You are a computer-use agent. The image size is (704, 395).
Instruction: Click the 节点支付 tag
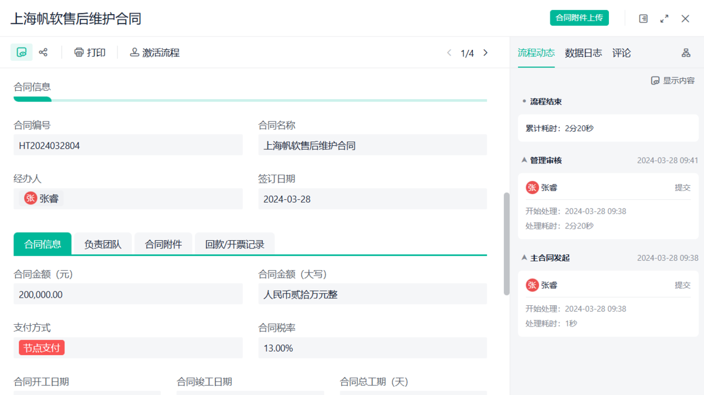click(x=42, y=348)
